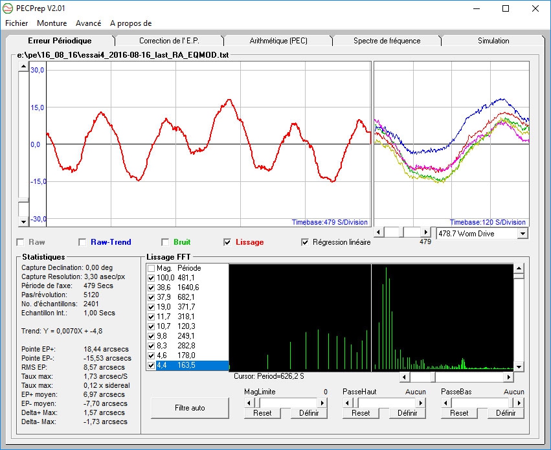This screenshot has width=551, height=450.
Task: Uncheck the 682,1 period row checkbox
Action: pos(151,298)
